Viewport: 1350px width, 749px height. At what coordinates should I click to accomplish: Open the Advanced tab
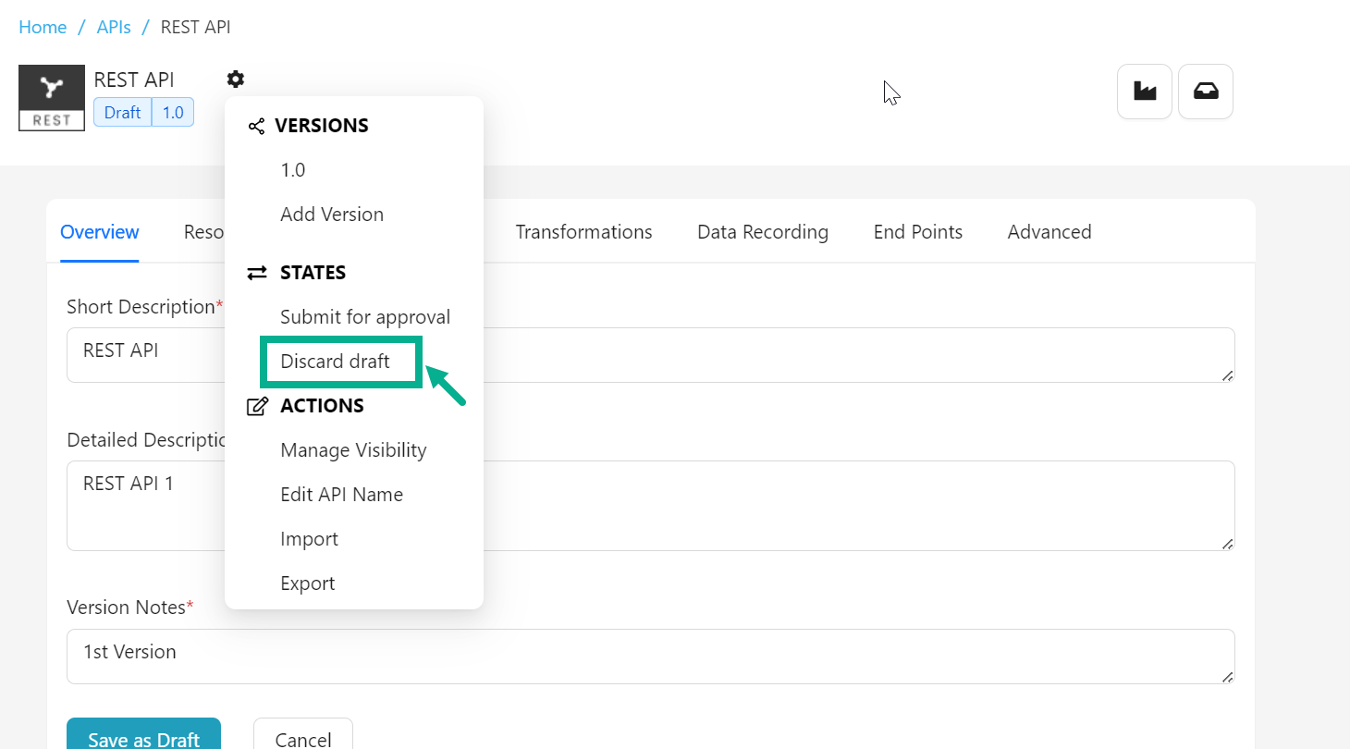tap(1049, 232)
